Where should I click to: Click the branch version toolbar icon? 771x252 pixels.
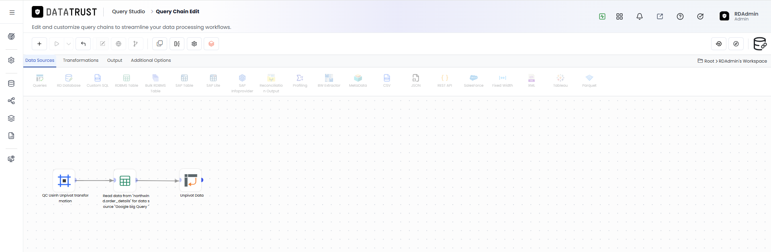point(135,44)
